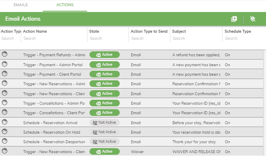Focus the Action Name search field
The width and height of the screenshot is (266, 156).
point(54,38)
